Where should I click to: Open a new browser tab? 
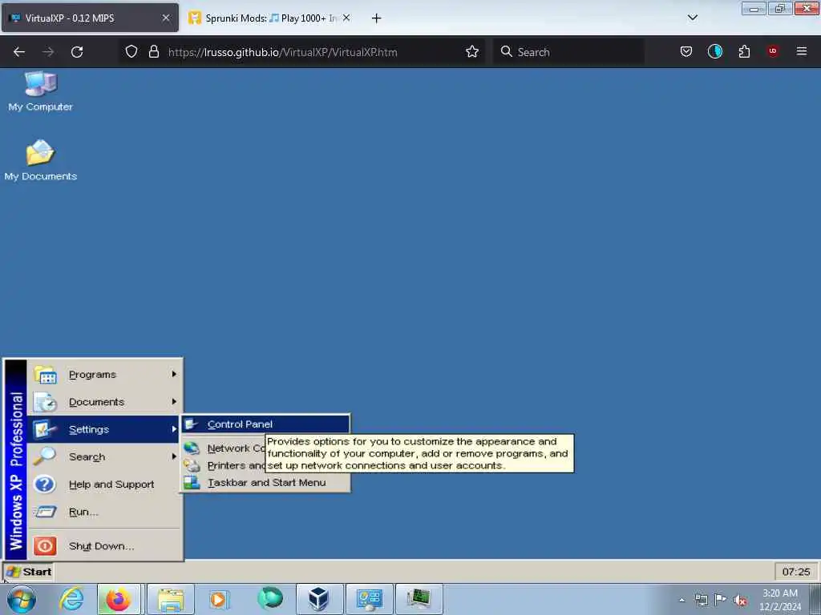(376, 18)
